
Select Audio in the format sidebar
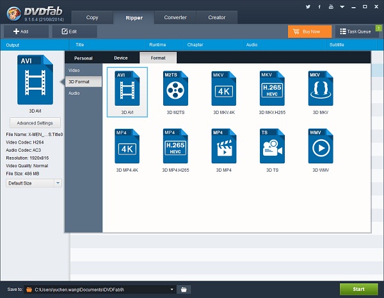(83, 93)
